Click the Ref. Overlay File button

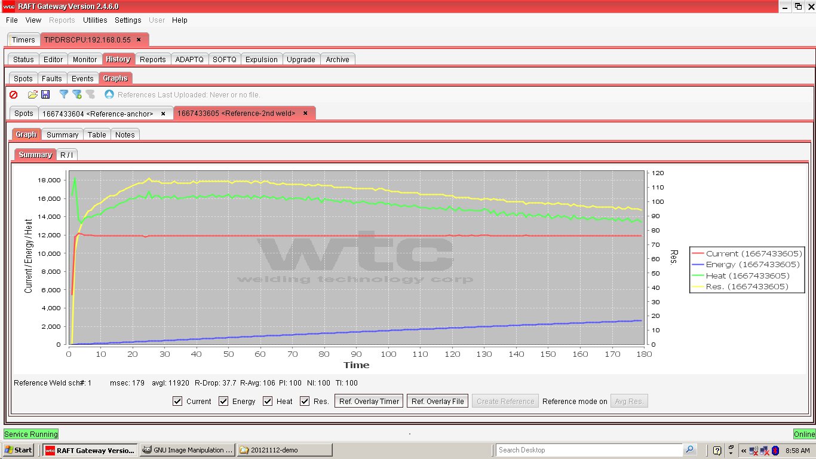[438, 401]
